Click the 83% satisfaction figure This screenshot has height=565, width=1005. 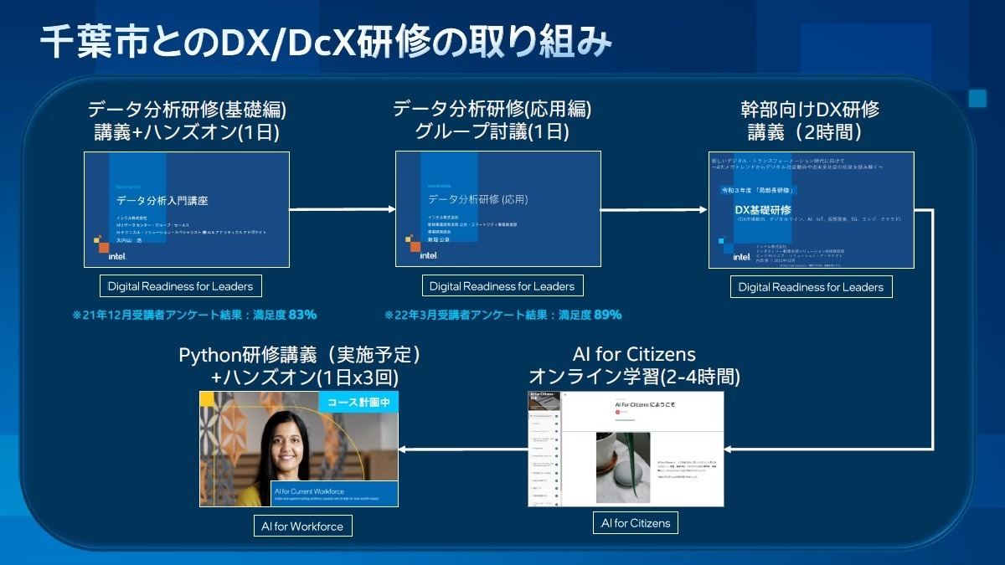coord(302,315)
